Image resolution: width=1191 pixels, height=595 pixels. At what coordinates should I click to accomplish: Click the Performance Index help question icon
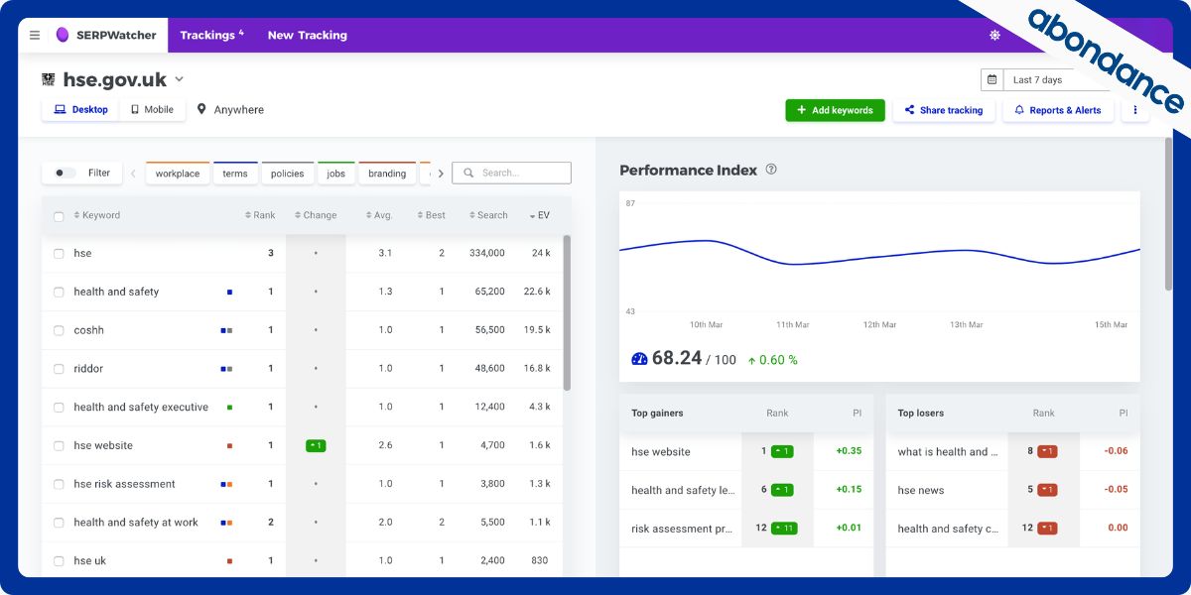771,170
